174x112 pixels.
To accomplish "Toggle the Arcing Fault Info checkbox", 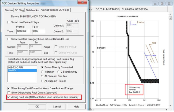I will pyautogui.click(x=9, y=97).
